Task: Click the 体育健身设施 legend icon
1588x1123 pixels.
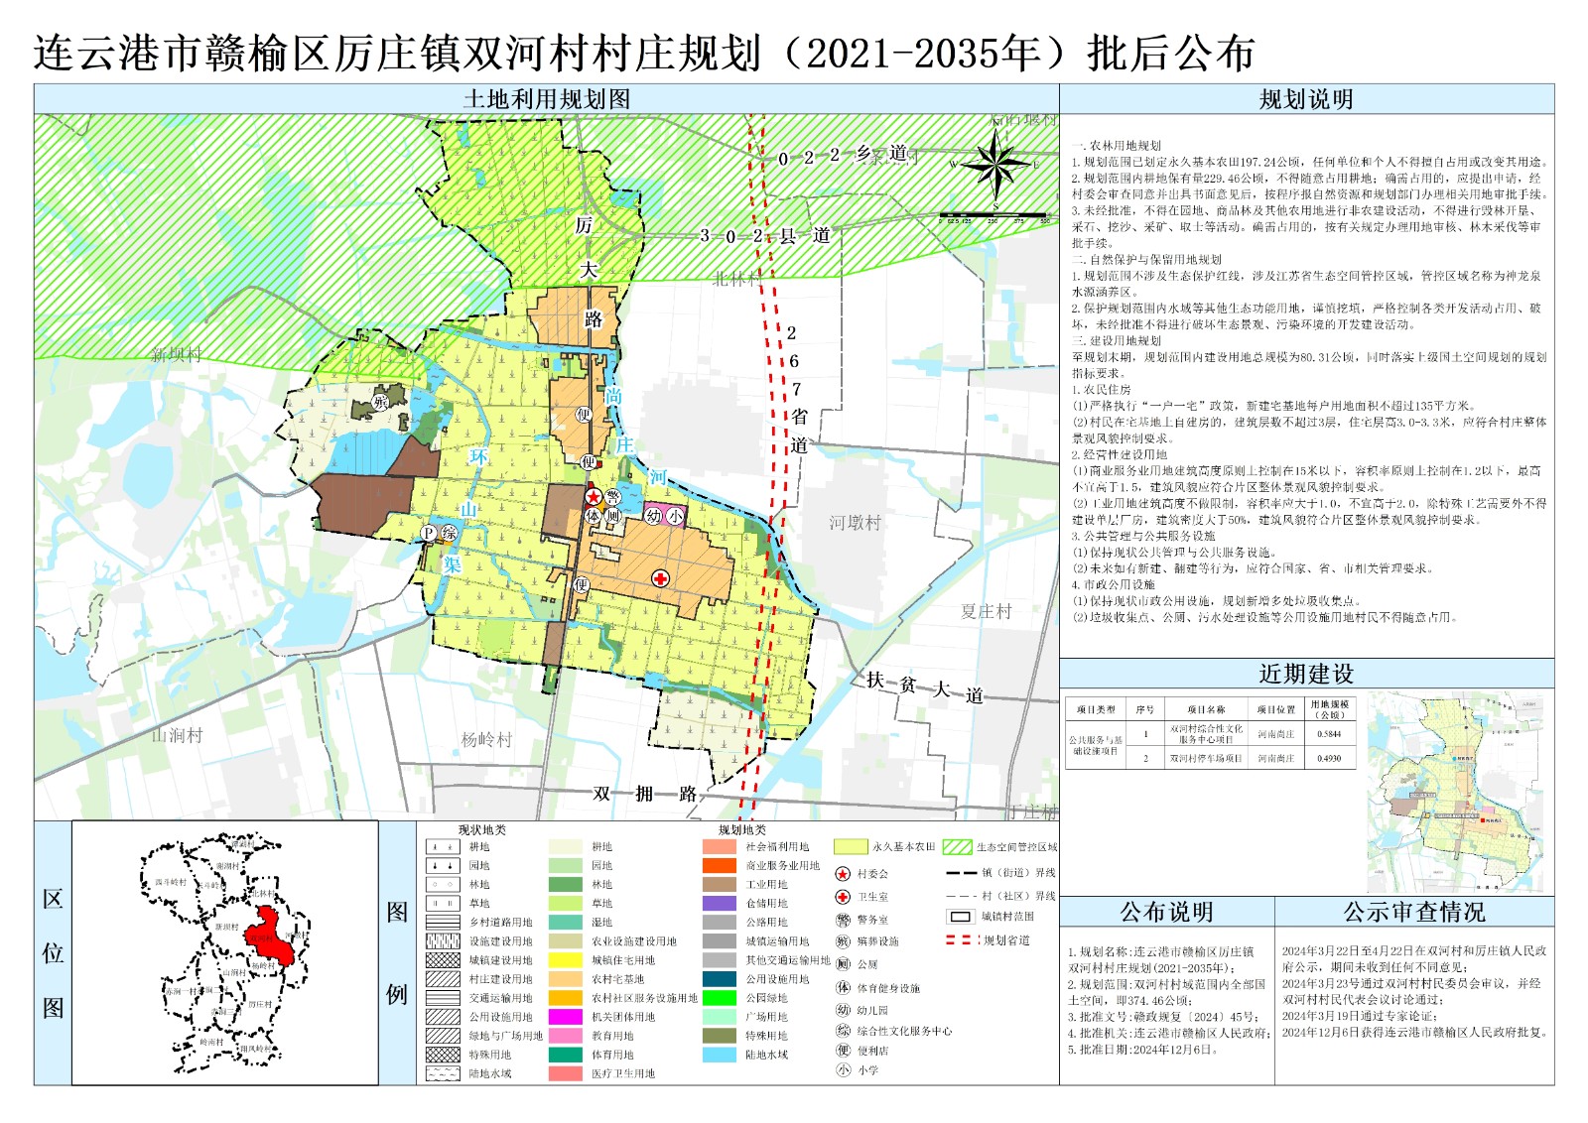Action: pyautogui.click(x=843, y=987)
